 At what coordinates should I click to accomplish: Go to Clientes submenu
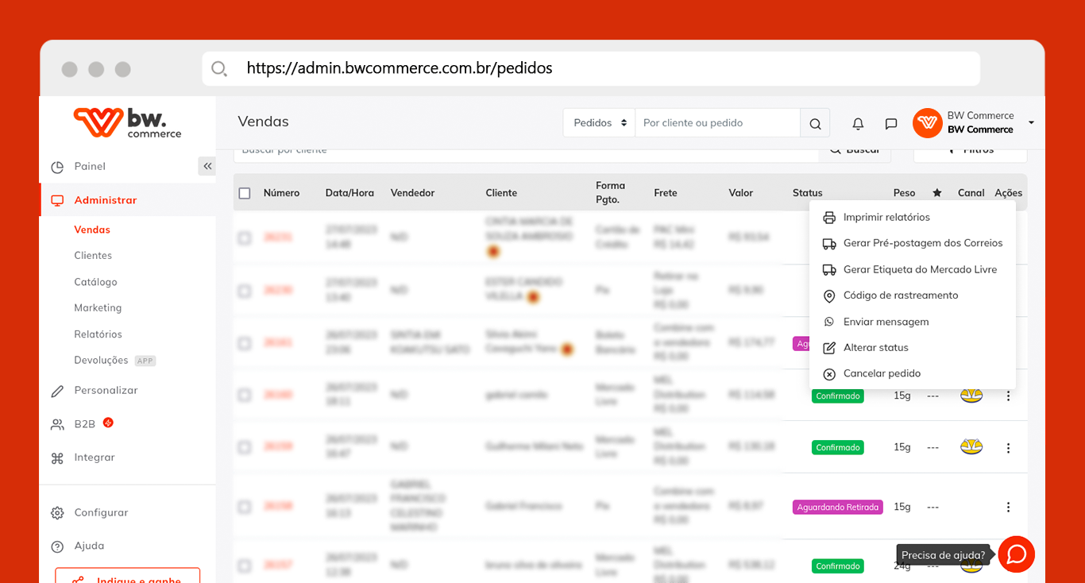(x=93, y=256)
